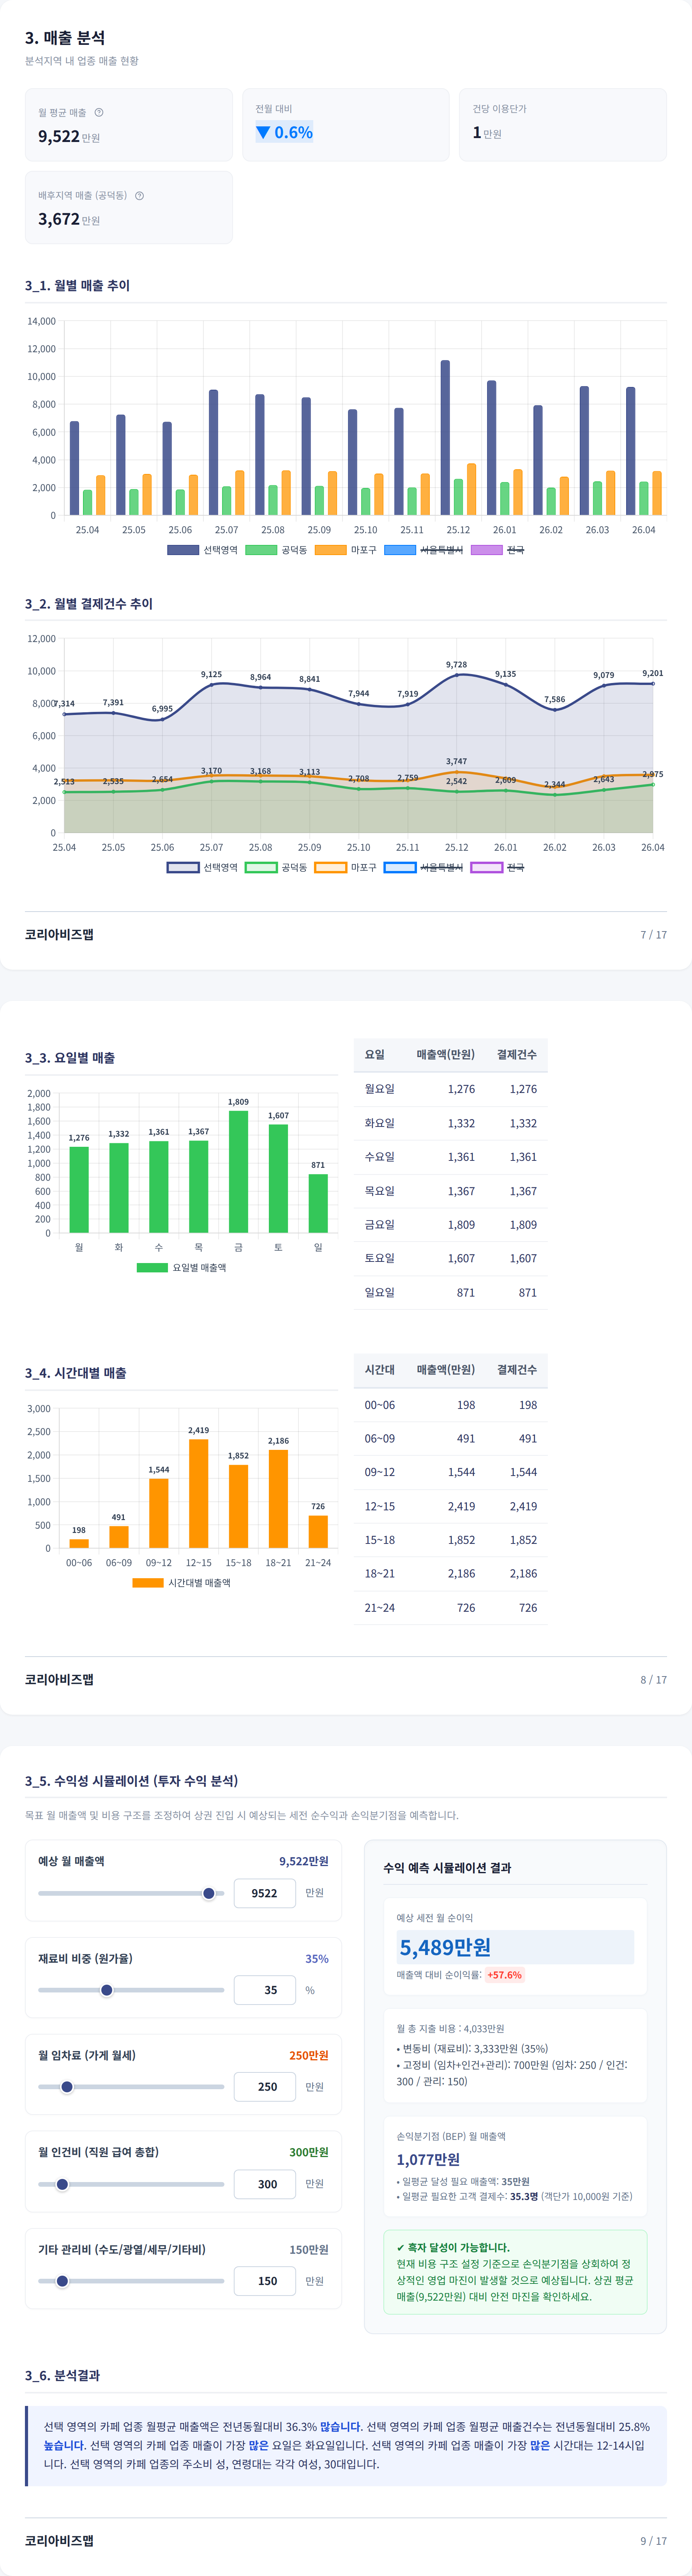This screenshot has width=692, height=2576.
Task: Toggle the 시간대별 매출액 legend item
Action: 181,1582
